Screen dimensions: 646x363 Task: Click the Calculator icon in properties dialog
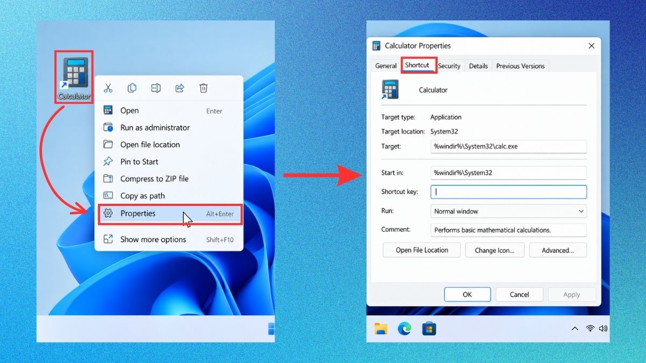pos(390,90)
